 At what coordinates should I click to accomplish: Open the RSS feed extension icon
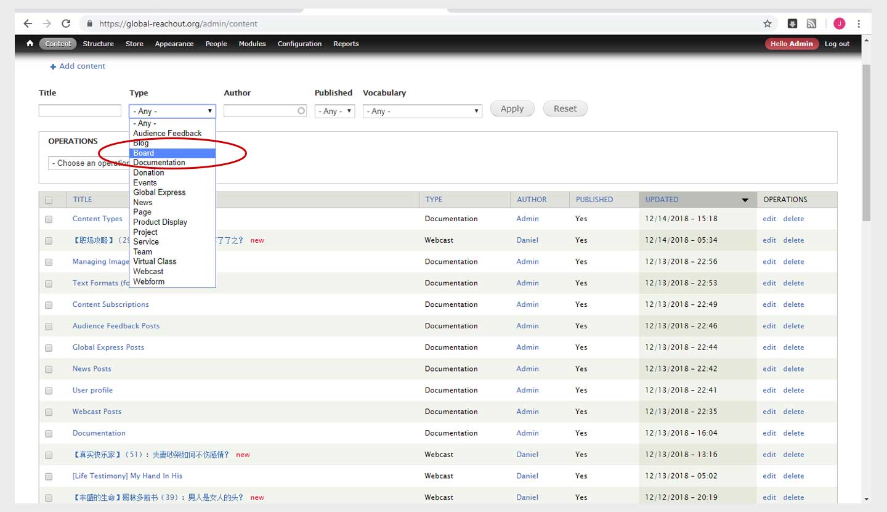pyautogui.click(x=811, y=23)
